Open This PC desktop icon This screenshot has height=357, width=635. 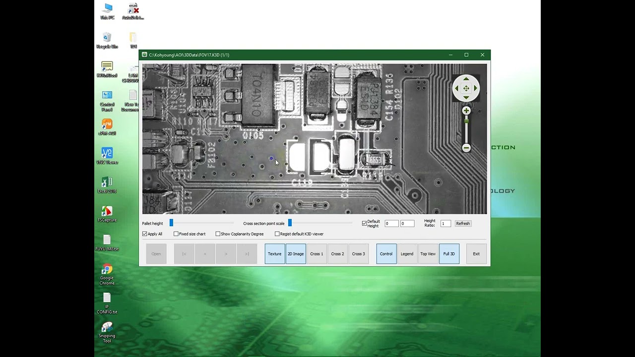[x=107, y=11]
